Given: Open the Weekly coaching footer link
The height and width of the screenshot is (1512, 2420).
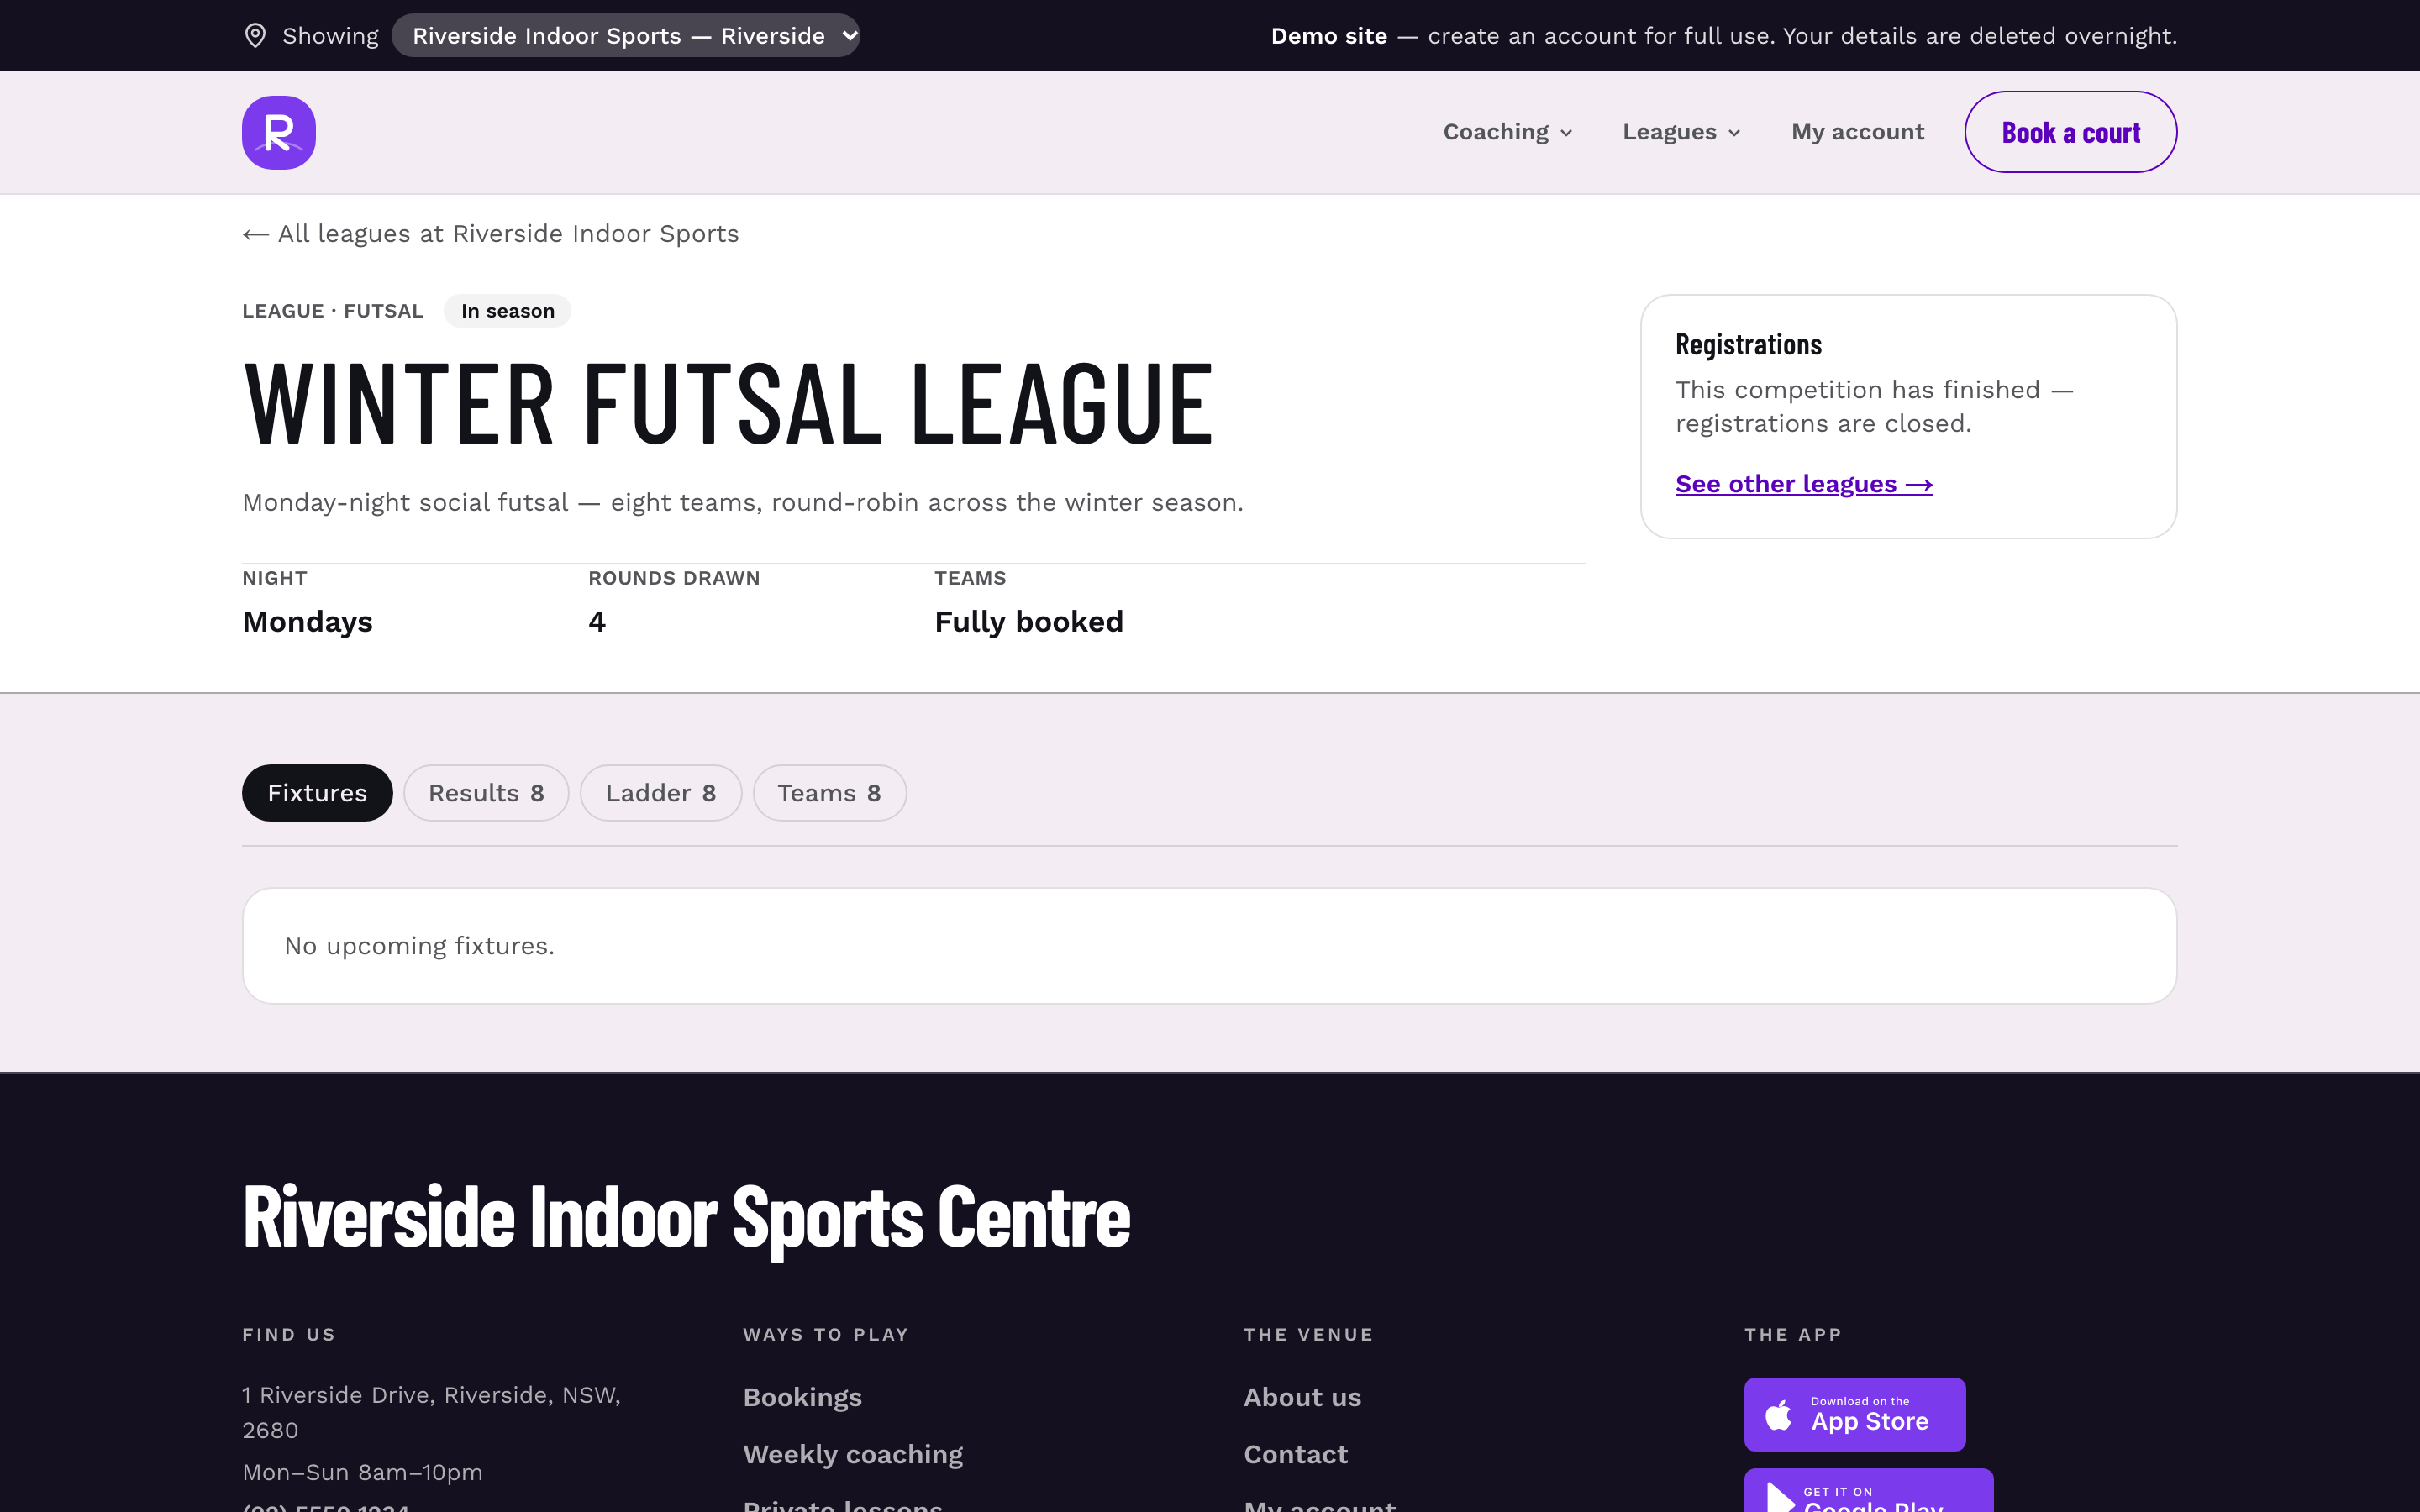Looking at the screenshot, I should click(x=853, y=1455).
